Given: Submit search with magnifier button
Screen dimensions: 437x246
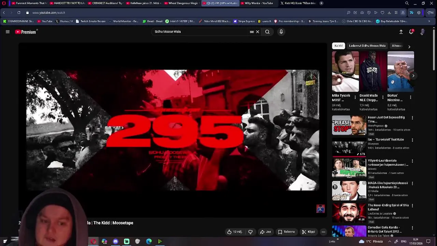Looking at the screenshot, I should (x=267, y=32).
